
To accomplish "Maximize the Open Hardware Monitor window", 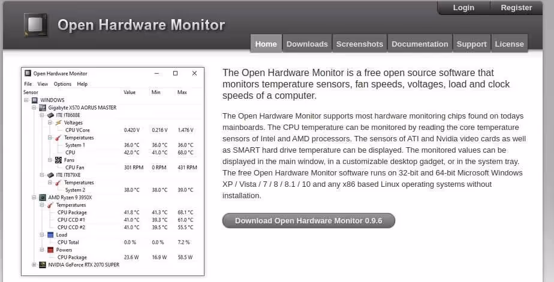I will (175, 73).
